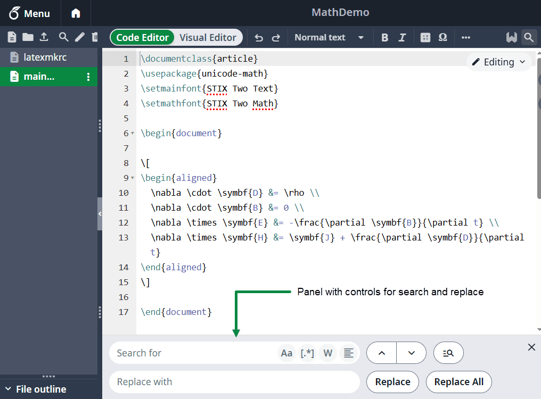This screenshot has width=541, height=399.
Task: Switch to the Visual Editor tab
Action: point(208,38)
